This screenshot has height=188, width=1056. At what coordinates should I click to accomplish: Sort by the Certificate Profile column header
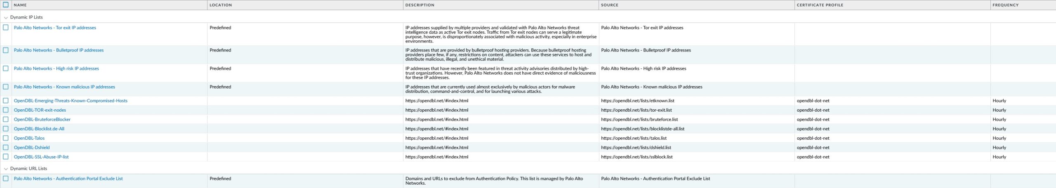820,5
